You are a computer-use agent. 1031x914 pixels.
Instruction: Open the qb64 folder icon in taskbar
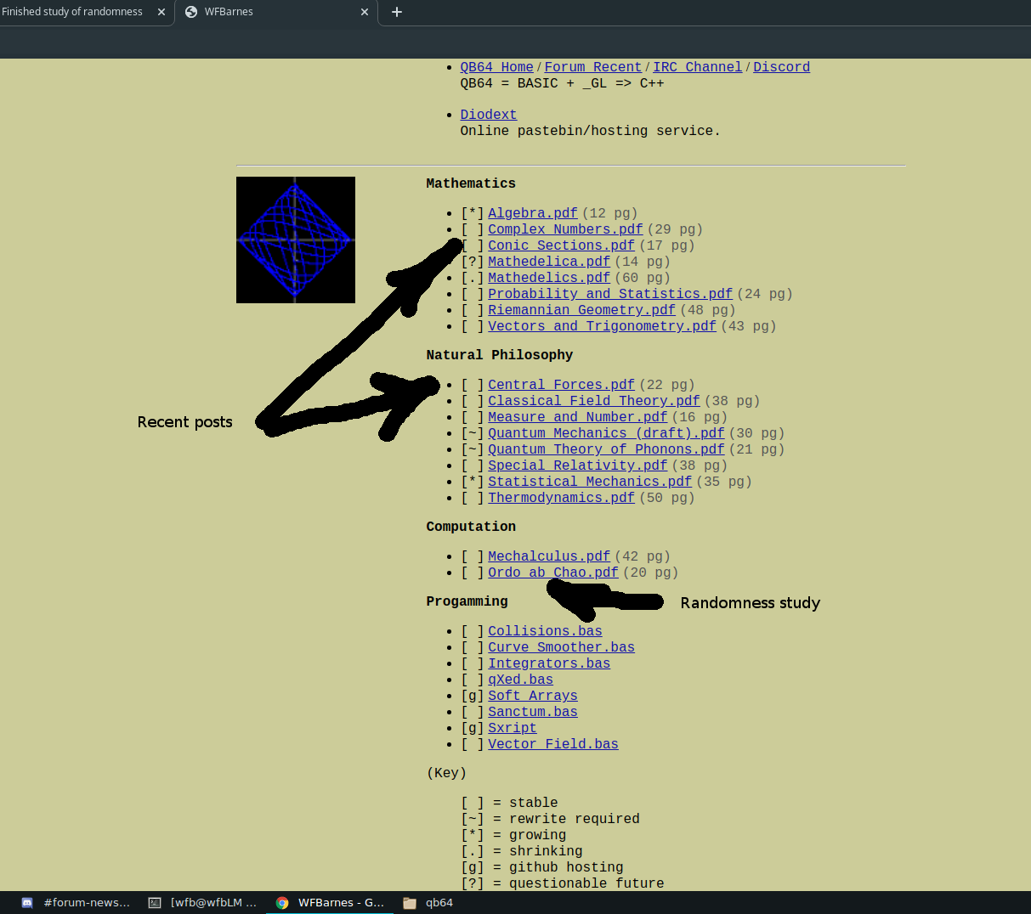pyautogui.click(x=410, y=903)
